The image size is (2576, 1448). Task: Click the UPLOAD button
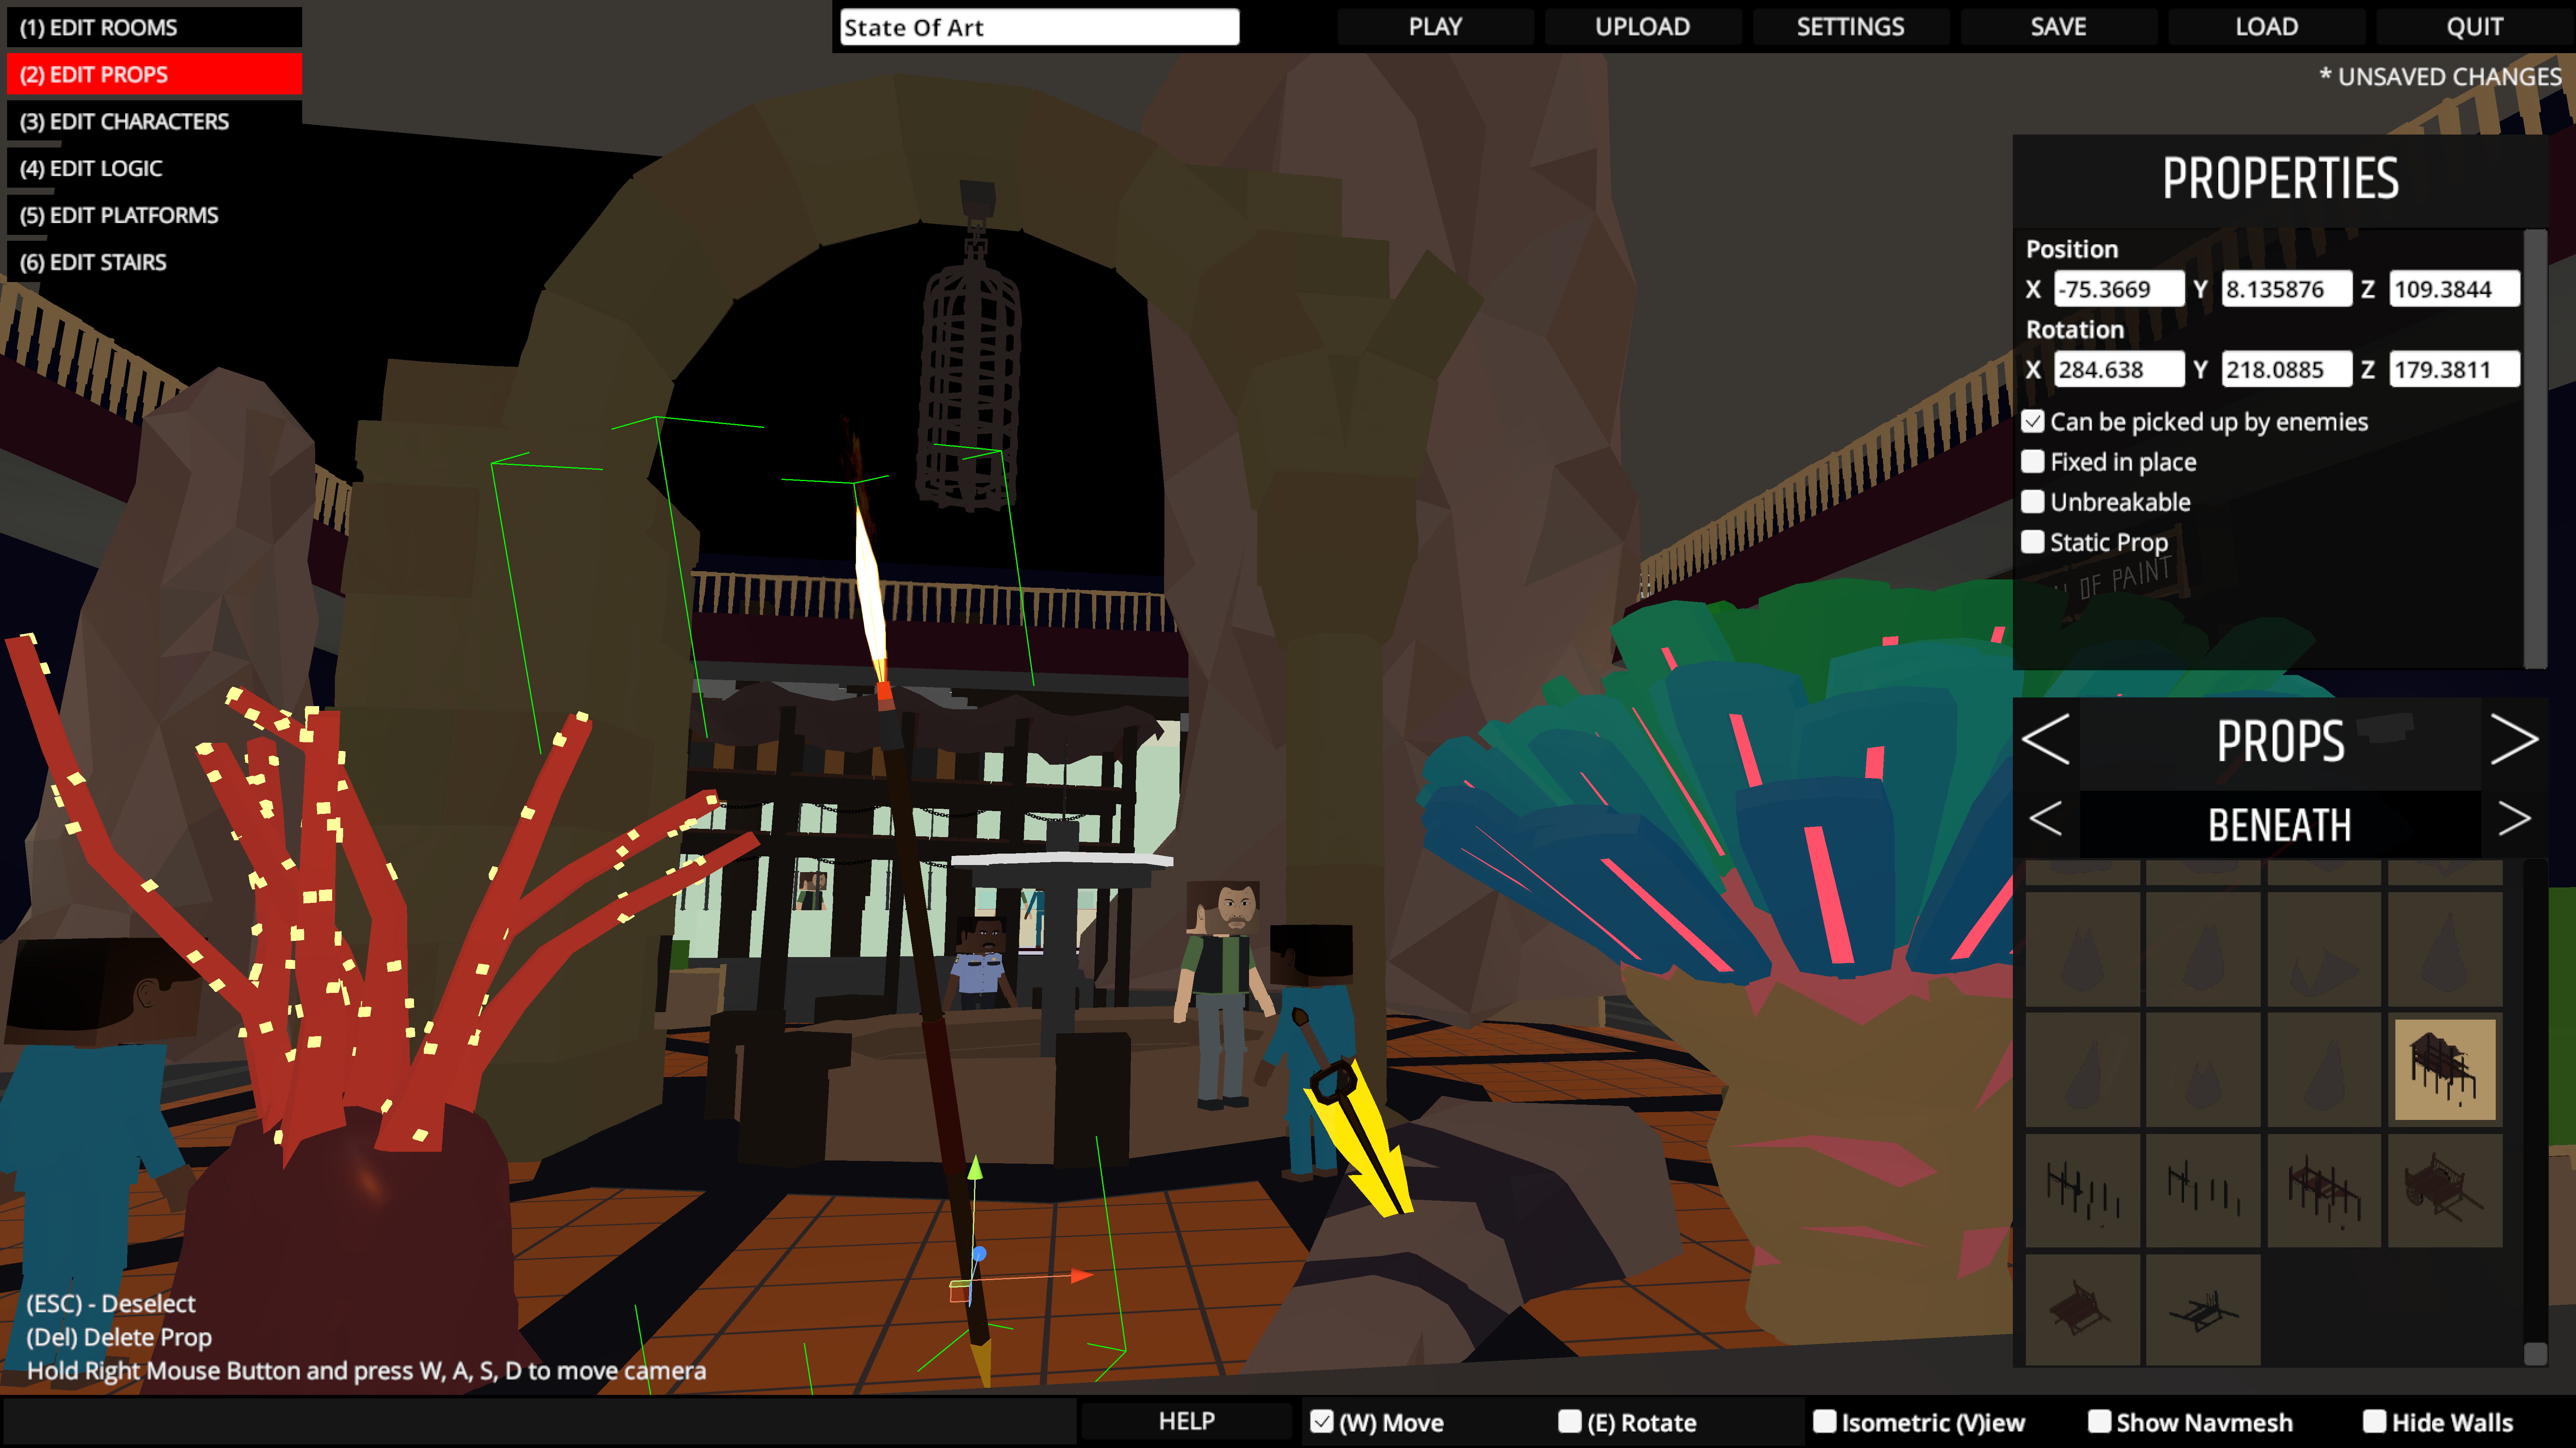1643,27
